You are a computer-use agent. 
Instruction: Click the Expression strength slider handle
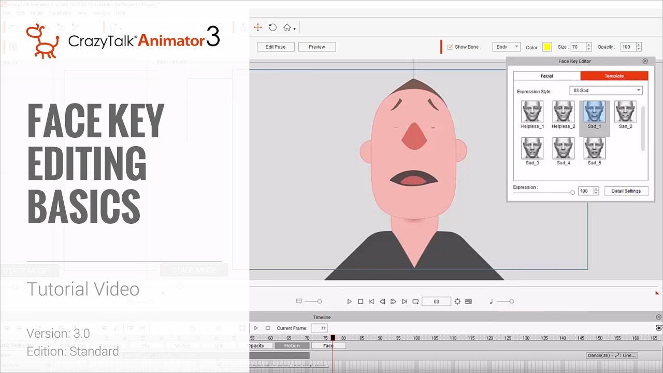[572, 192]
